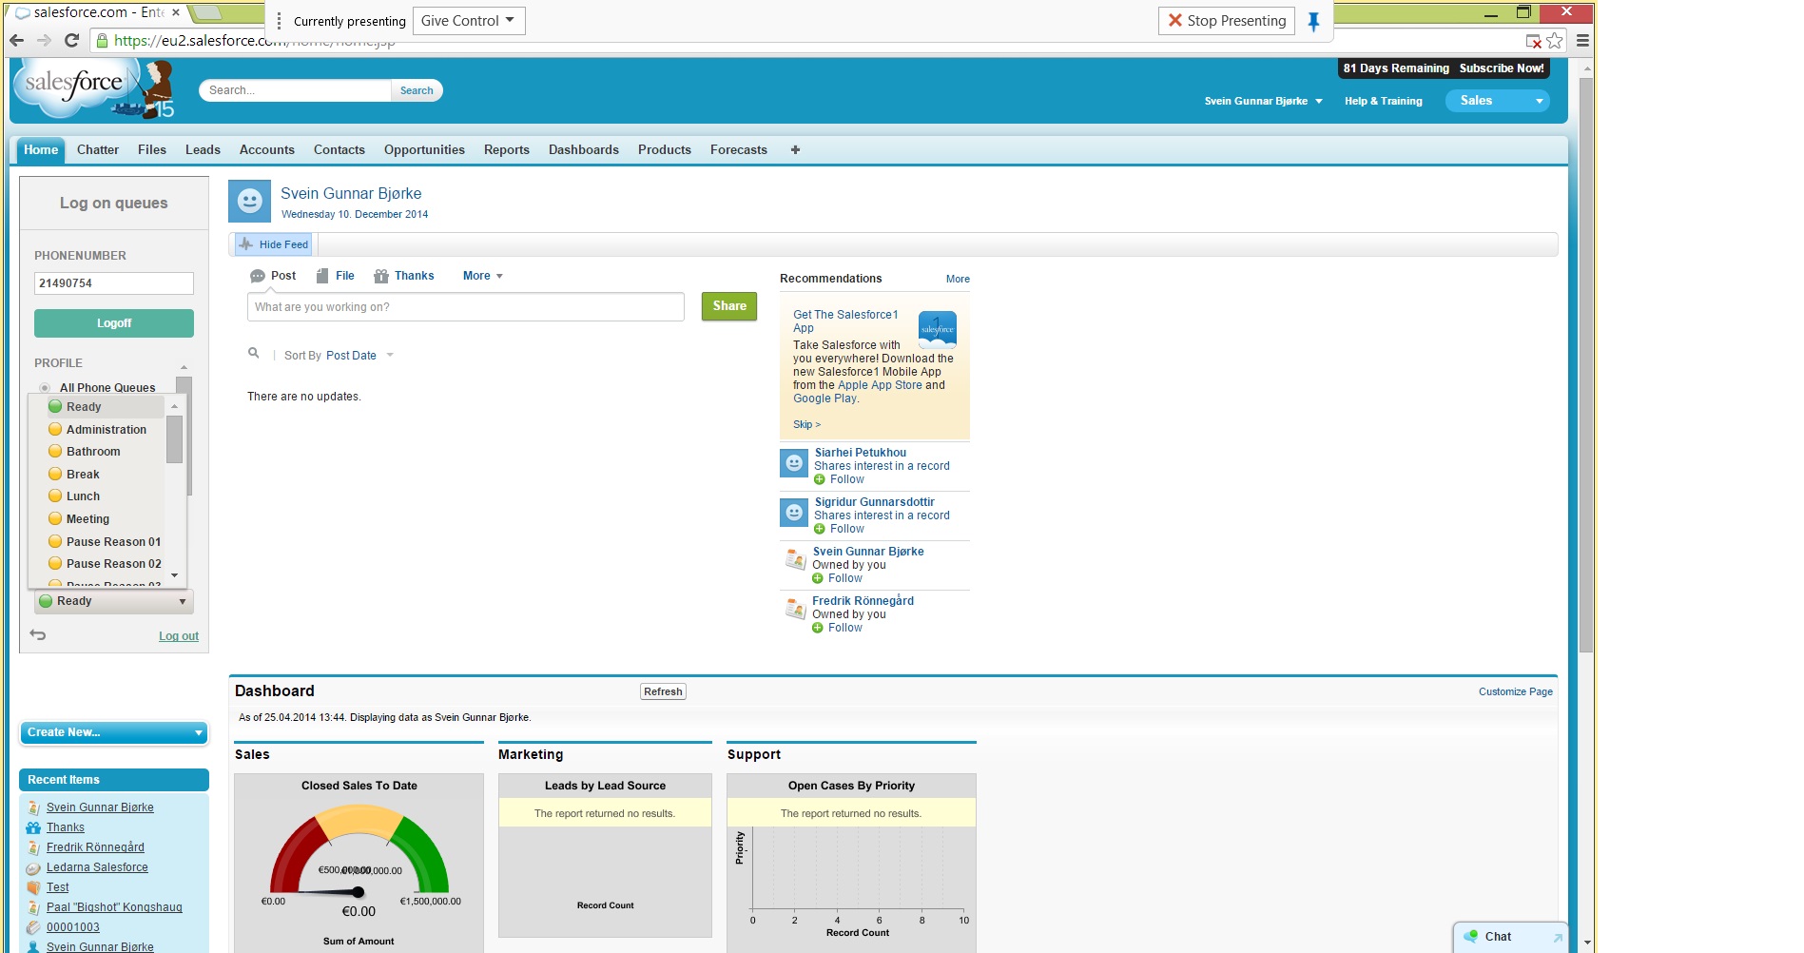
Task: Expand the Create New dropdown
Action: click(114, 732)
